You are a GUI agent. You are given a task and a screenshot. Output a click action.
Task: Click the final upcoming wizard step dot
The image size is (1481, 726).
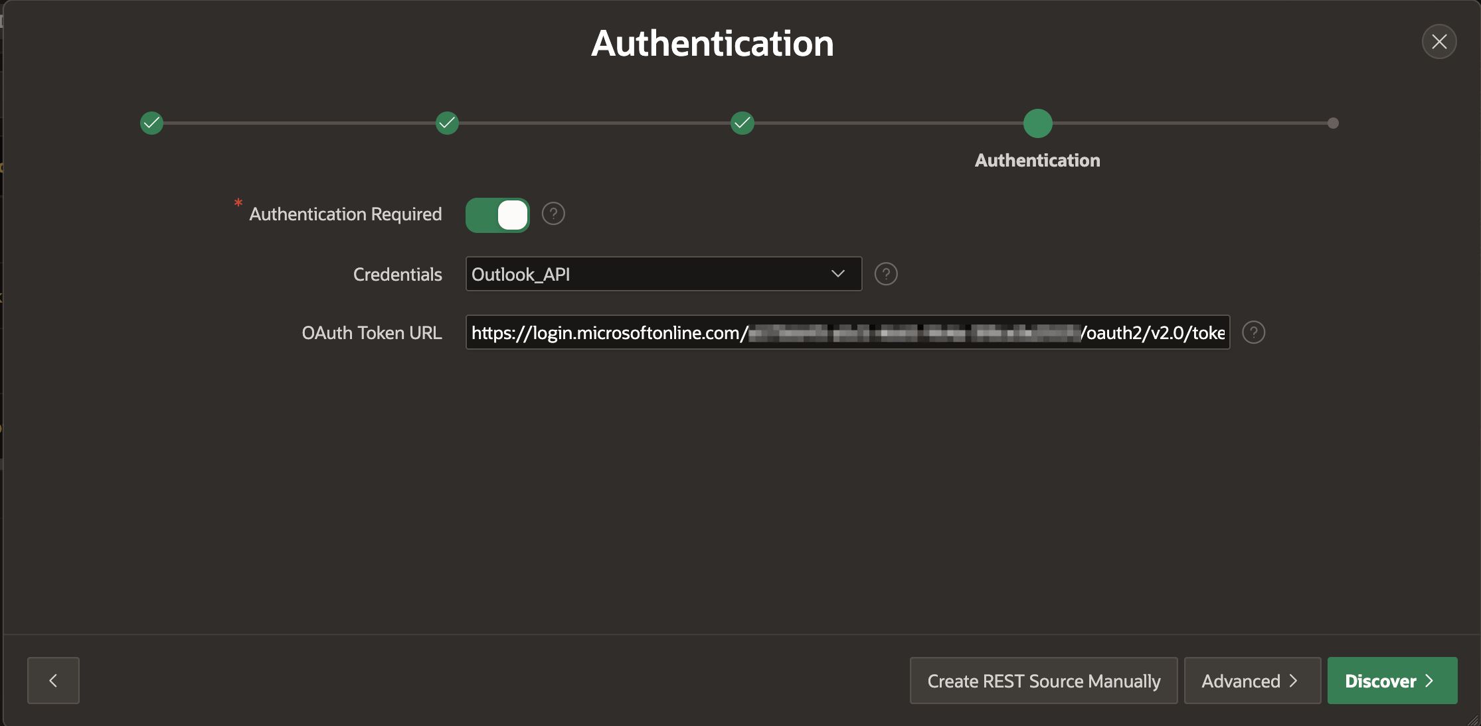1333,123
